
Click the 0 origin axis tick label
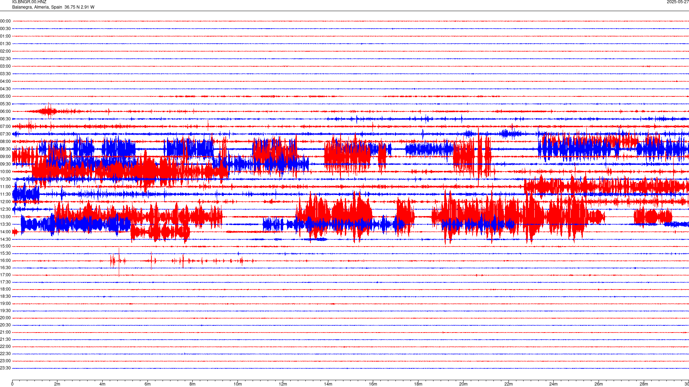(x=12, y=384)
